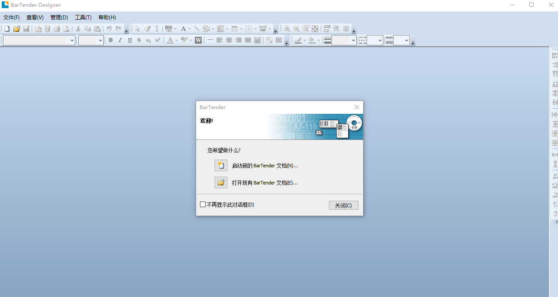
Task: Click the Redo arrow icon
Action: point(119,29)
